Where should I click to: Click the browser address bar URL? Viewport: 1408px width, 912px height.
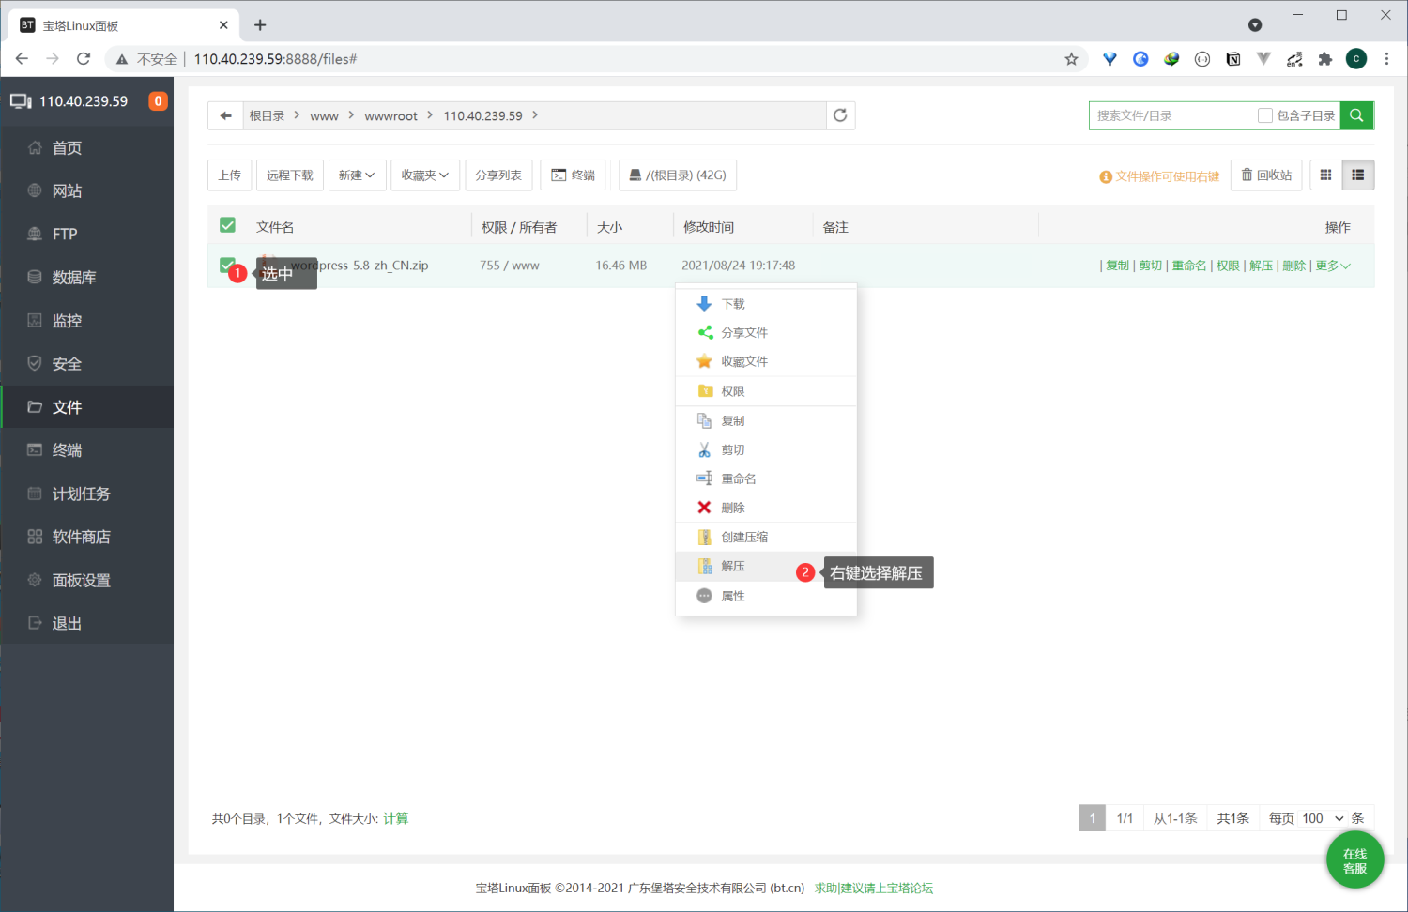(275, 59)
